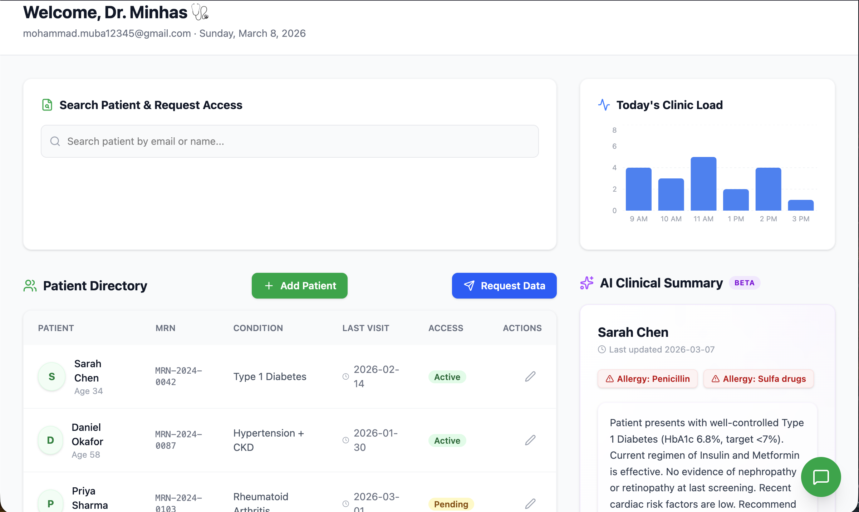Select the 11 AM bar in chart
The image size is (859, 512).
click(x=703, y=184)
